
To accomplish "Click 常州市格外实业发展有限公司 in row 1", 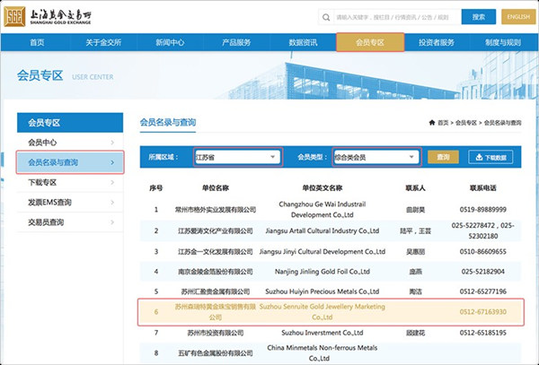I will (x=216, y=210).
